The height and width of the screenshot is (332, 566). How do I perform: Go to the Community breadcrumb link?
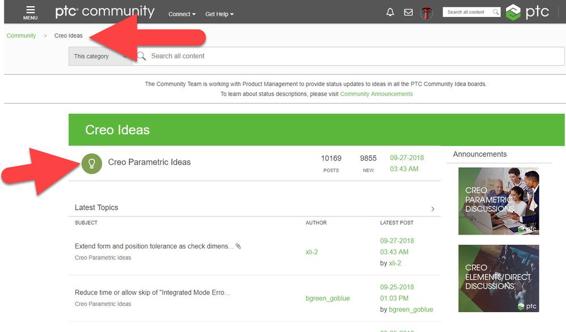tap(21, 36)
